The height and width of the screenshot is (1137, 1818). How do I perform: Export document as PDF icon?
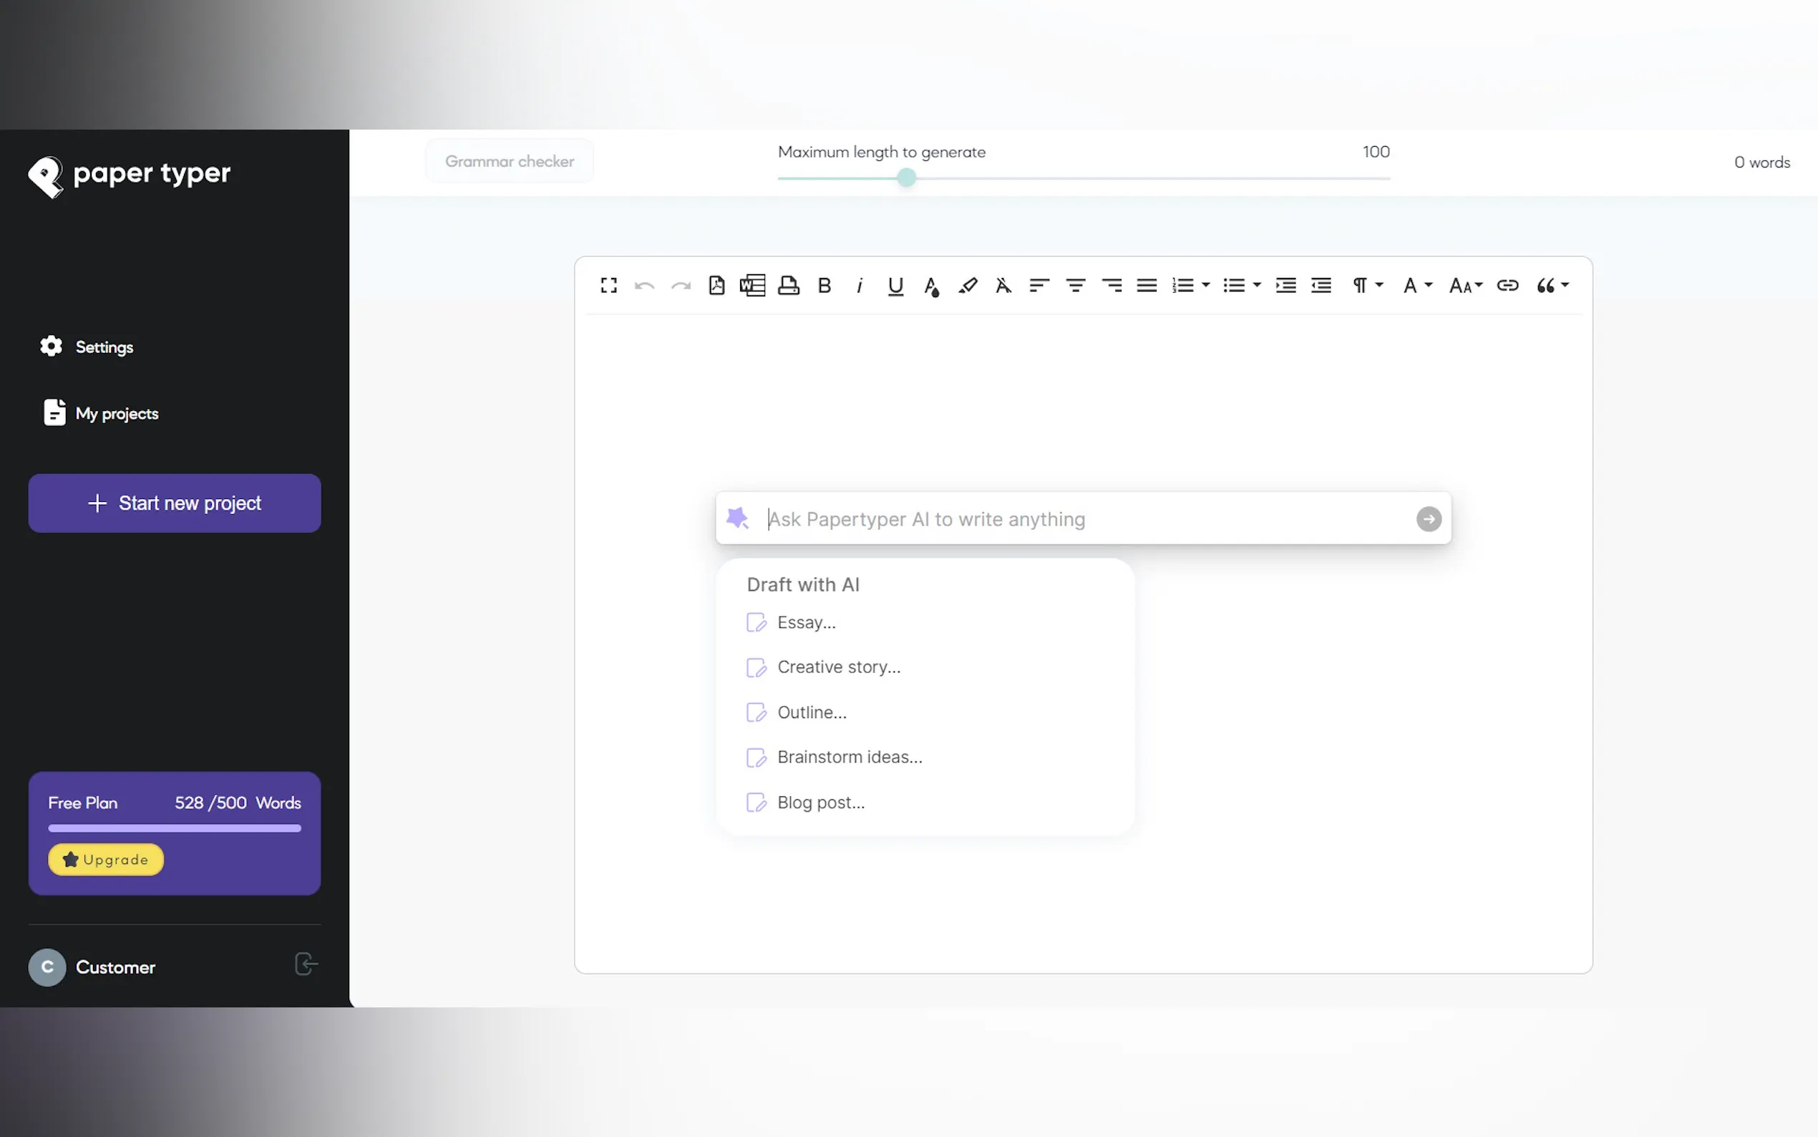tap(716, 285)
